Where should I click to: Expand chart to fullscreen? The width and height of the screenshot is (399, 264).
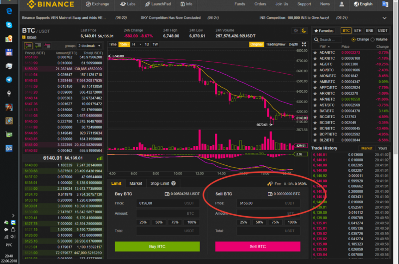(304, 44)
